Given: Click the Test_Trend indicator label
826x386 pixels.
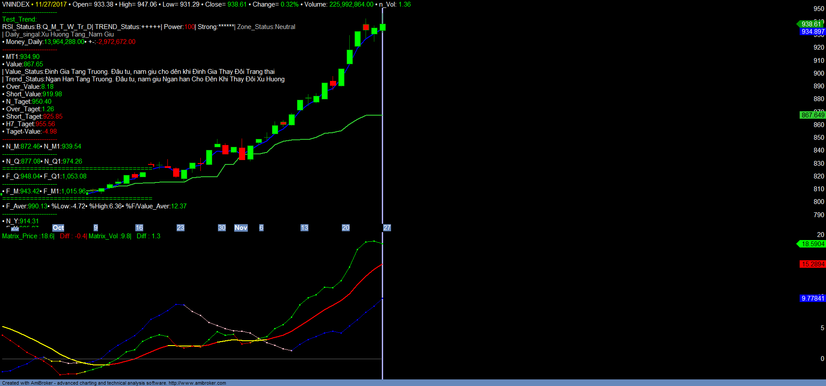Looking at the screenshot, I should [19, 19].
